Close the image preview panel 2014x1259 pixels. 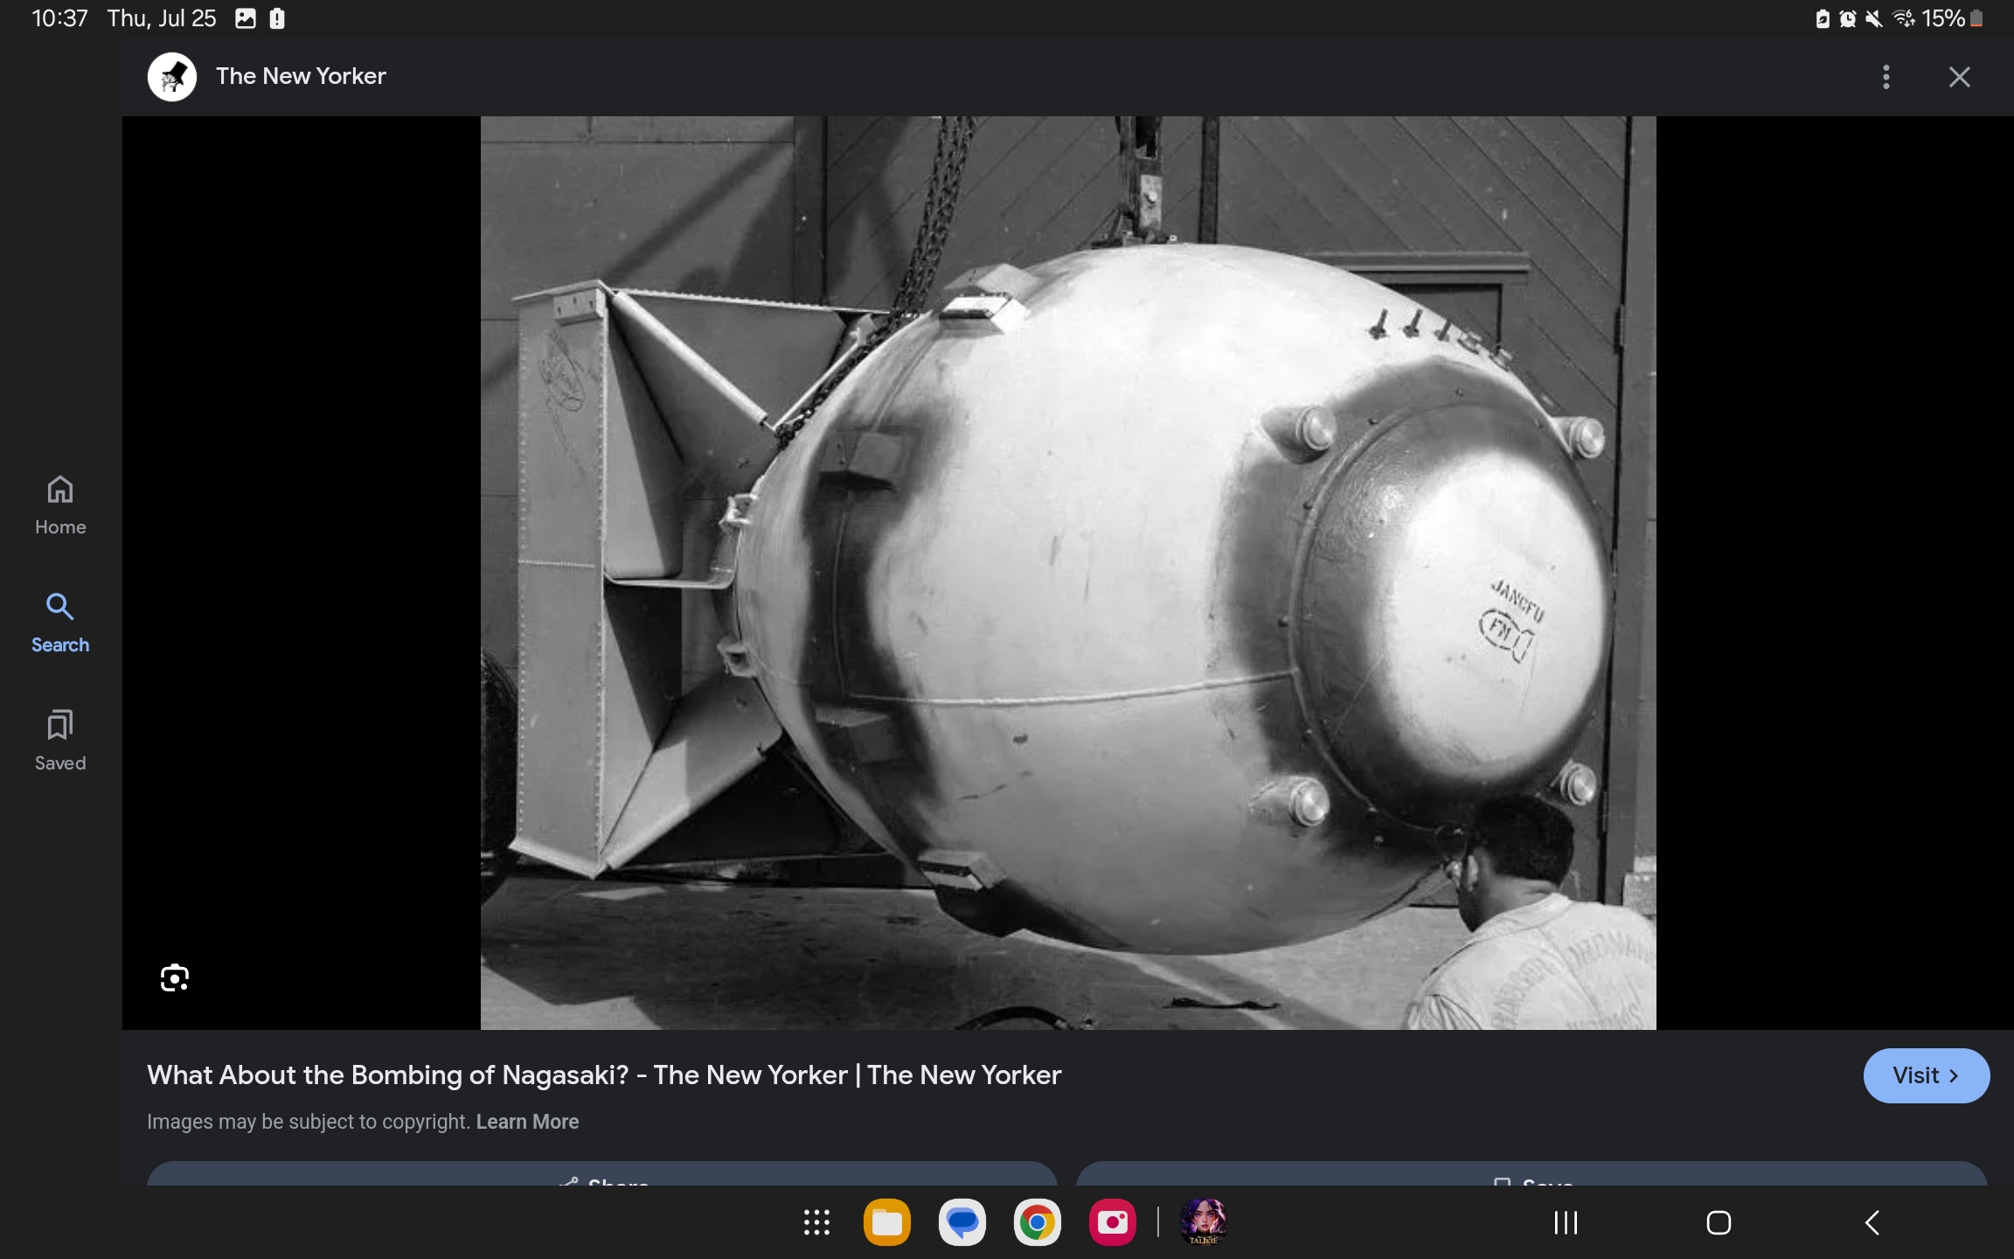tap(1959, 77)
